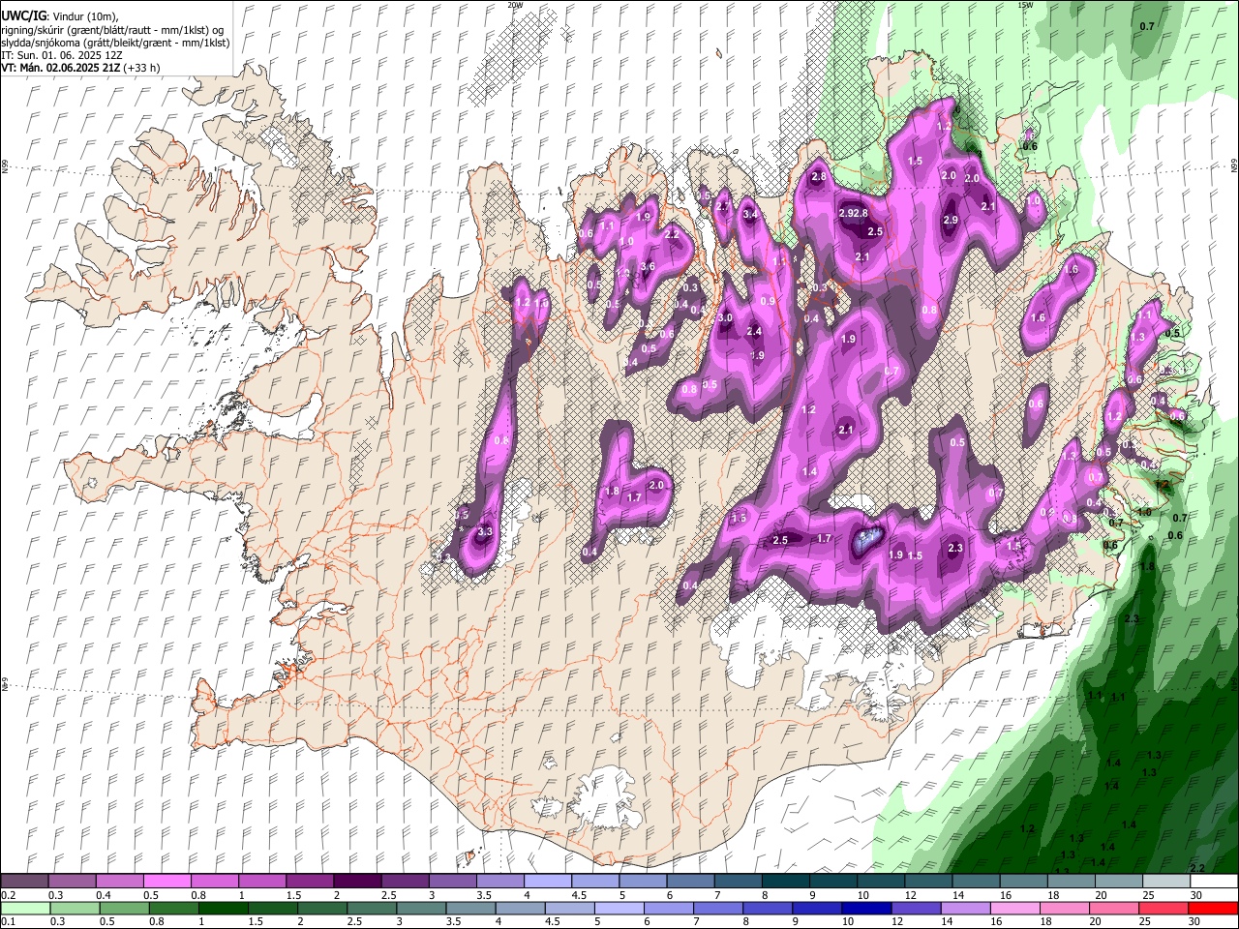This screenshot has height=929, width=1239.
Task: Select the darkest purple snow swatch at 2
Action: (x=356, y=882)
